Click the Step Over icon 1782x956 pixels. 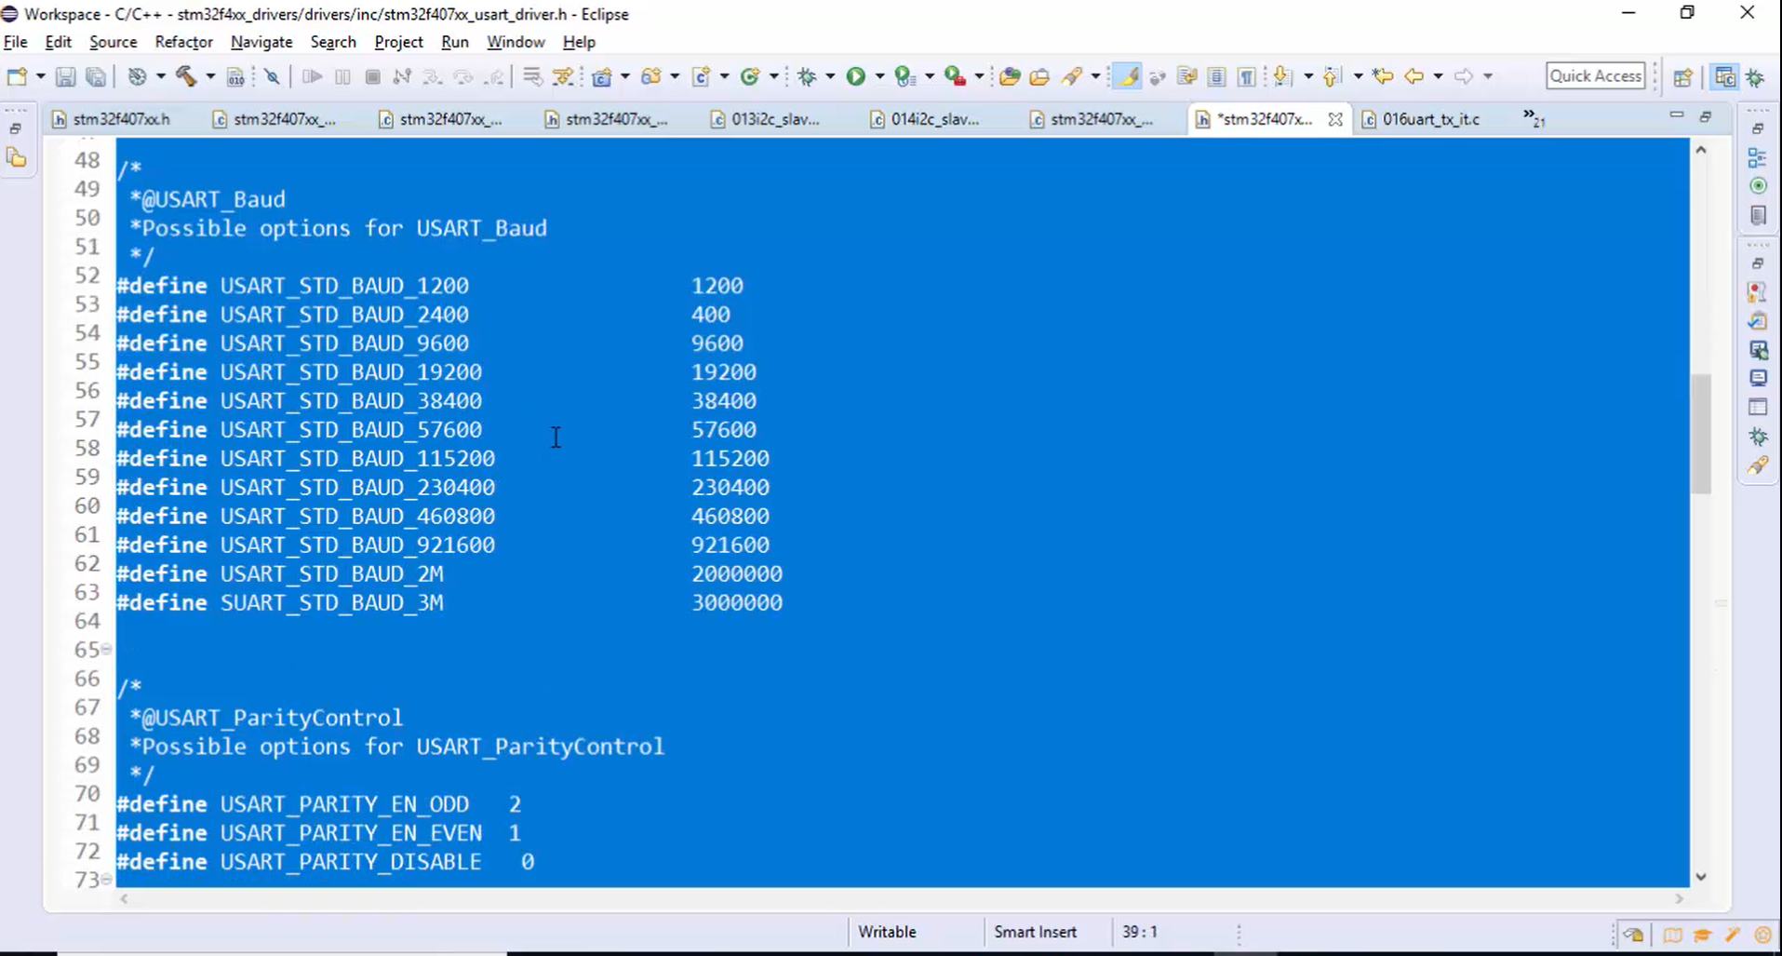coord(462,76)
